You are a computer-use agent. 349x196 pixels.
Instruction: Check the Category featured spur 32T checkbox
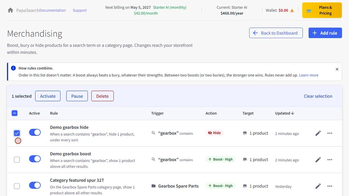(x=17, y=186)
